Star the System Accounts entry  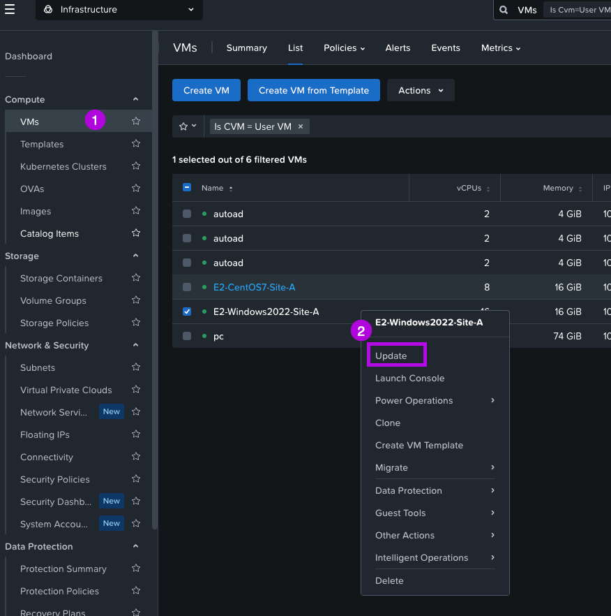click(136, 524)
